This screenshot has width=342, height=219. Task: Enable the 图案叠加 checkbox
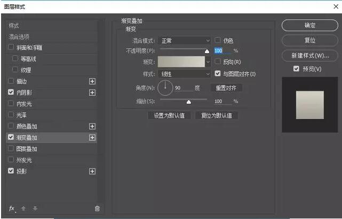point(11,148)
